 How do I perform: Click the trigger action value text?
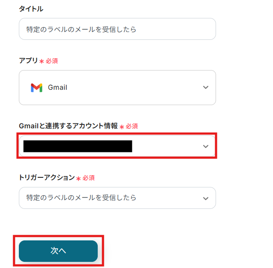tap(81, 198)
